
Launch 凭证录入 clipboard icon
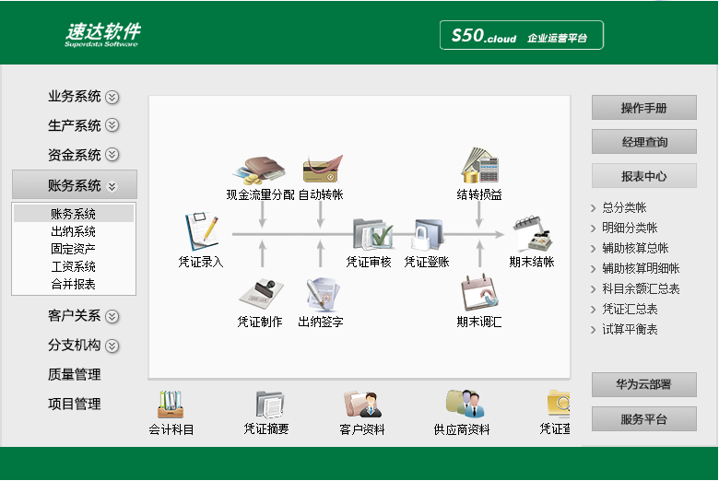click(x=201, y=231)
